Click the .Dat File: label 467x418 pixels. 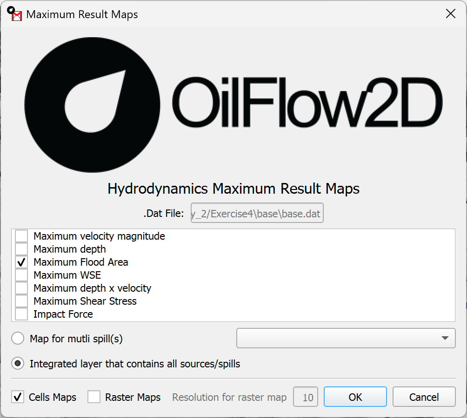pos(164,214)
